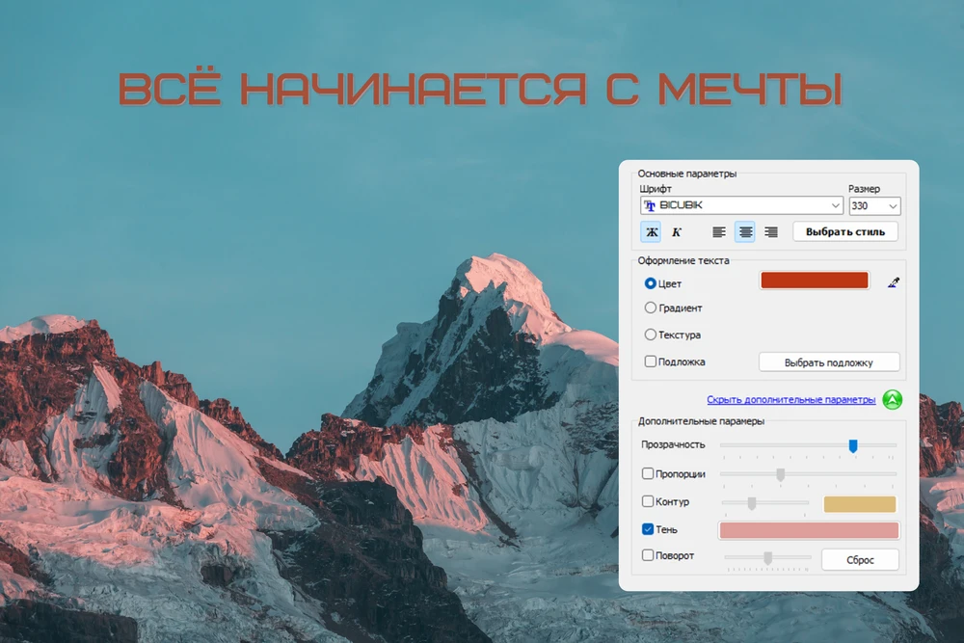Enable the Подложка checkbox
The height and width of the screenshot is (643, 964).
tap(651, 362)
